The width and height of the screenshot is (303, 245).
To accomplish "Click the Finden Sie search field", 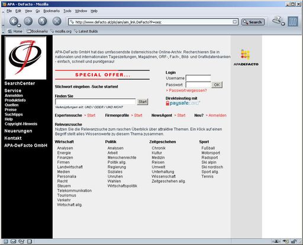I will click(95, 102).
